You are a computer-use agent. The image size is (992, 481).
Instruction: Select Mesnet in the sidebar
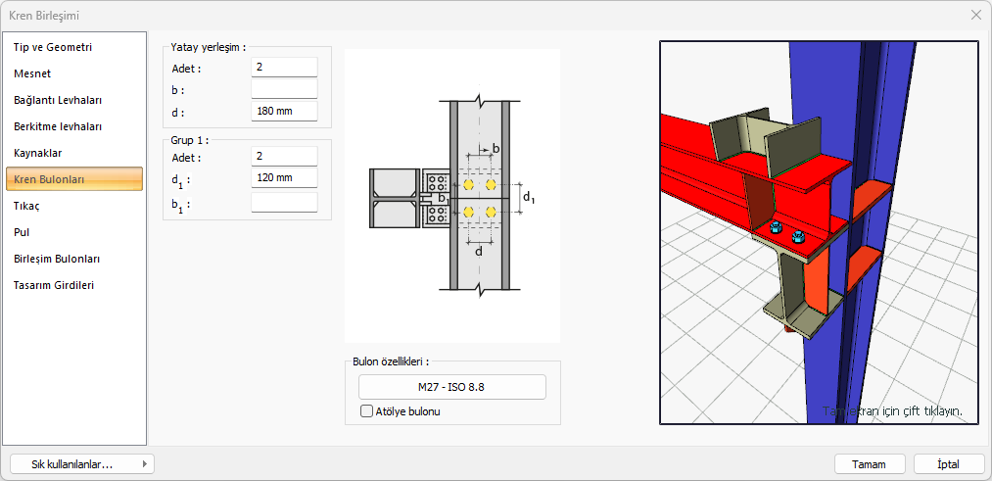coord(32,73)
